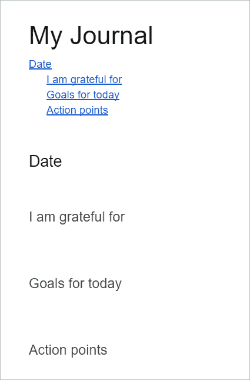The height and width of the screenshot is (380, 250).
Task: Click blank space beneath 'Goals for today' heading
Action: point(125,318)
